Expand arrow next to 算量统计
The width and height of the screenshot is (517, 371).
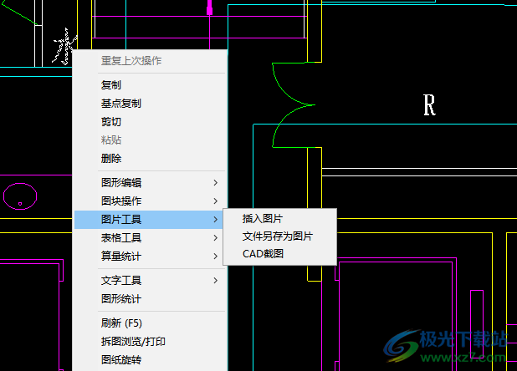216,257
